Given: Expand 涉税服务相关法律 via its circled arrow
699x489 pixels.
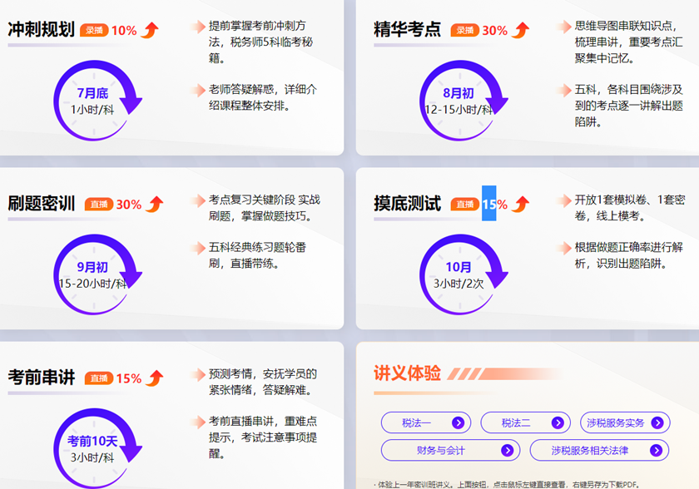Looking at the screenshot, I should click(655, 449).
